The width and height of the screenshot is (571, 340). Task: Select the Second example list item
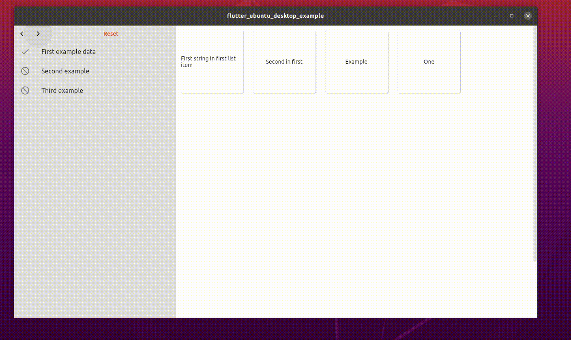pyautogui.click(x=95, y=71)
